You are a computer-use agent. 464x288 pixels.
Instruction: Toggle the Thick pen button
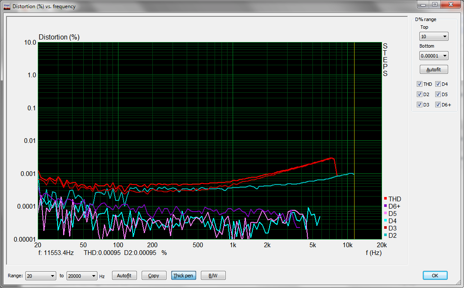pos(183,276)
